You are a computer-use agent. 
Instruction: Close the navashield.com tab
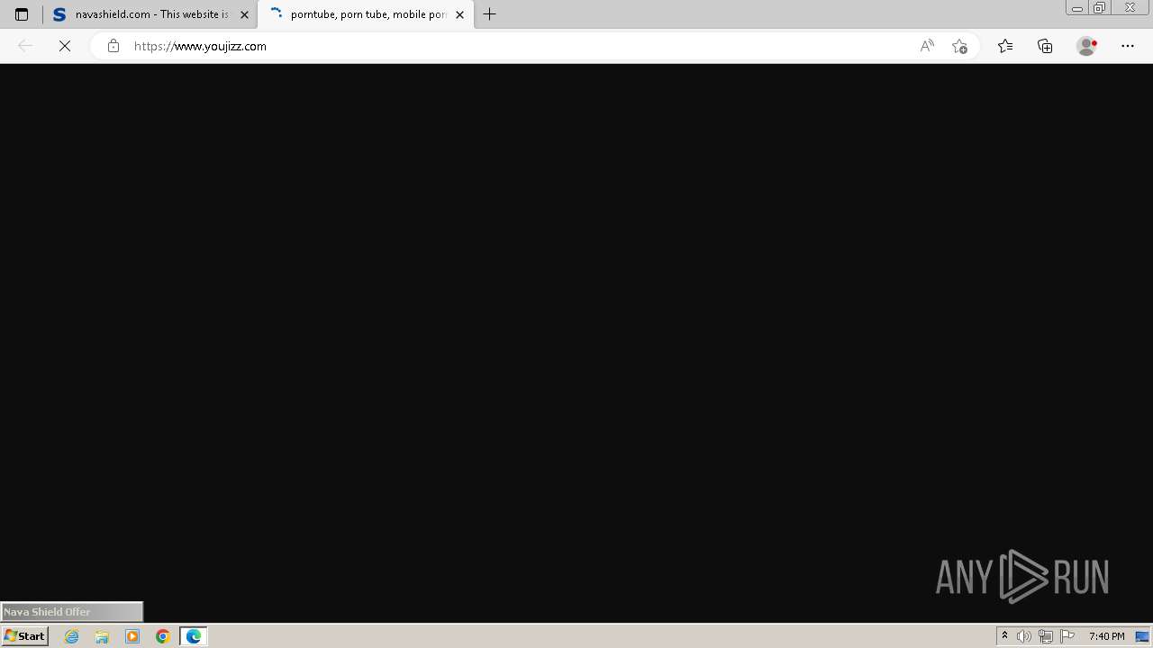click(244, 14)
